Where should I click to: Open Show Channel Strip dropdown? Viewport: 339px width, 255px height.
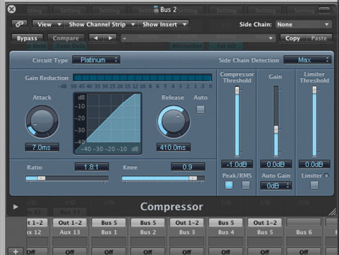(101, 24)
